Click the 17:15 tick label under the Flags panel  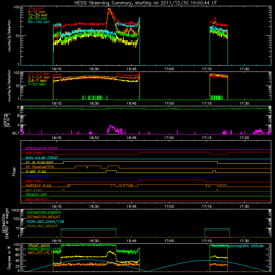click(207, 207)
